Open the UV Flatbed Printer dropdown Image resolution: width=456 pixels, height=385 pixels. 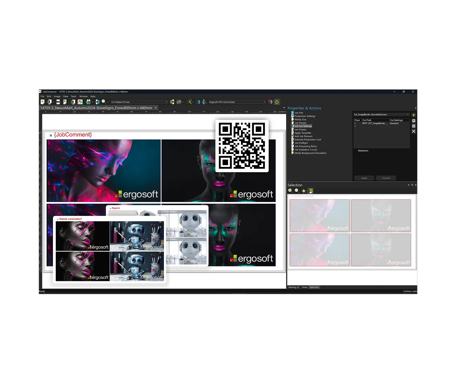(x=139, y=102)
